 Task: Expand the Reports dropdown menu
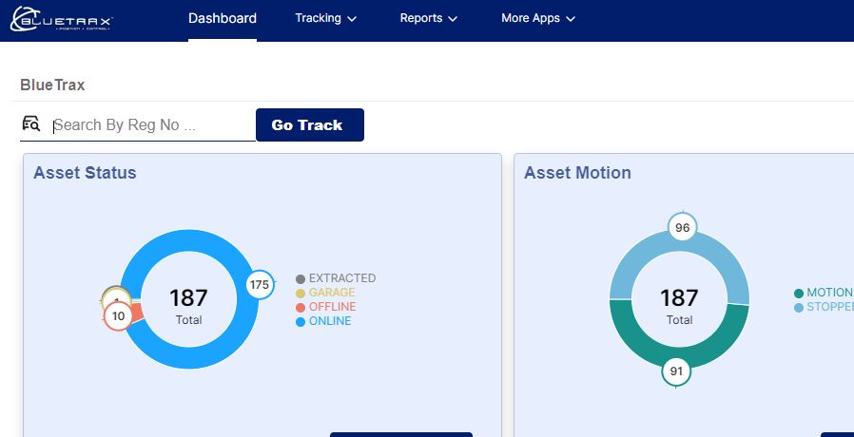428,18
